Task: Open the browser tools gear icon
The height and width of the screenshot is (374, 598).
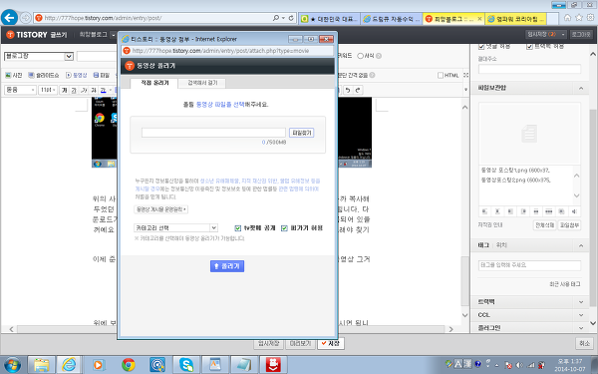Action: 591,18
